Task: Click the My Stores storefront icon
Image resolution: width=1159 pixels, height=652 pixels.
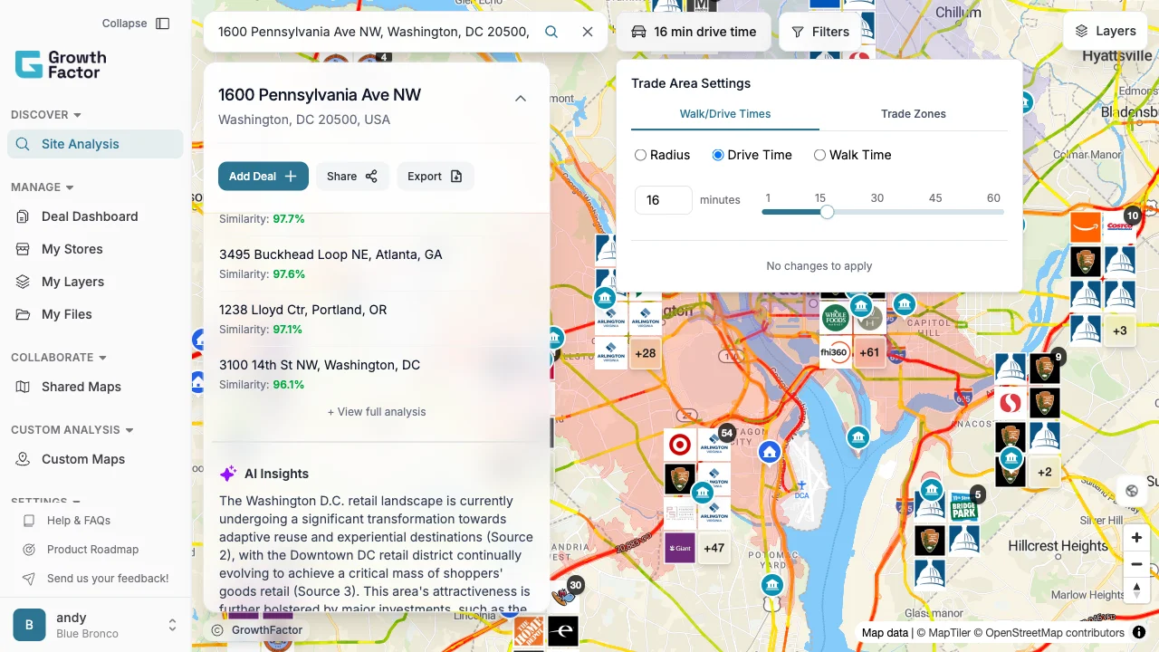Action: (x=20, y=249)
